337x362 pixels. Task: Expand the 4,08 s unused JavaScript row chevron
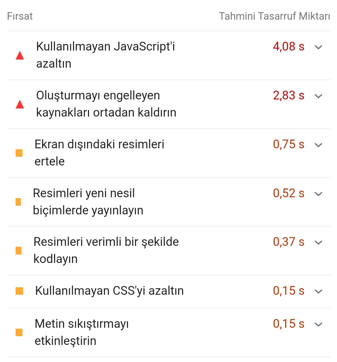319,47
